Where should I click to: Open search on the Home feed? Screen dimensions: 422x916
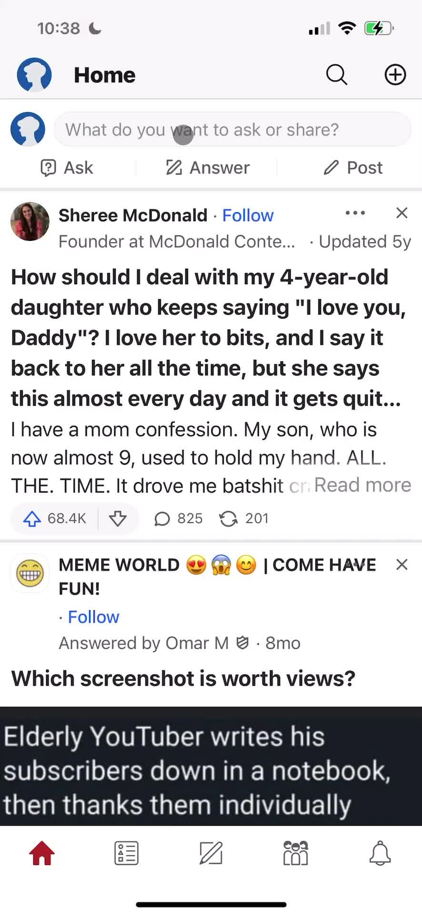336,74
